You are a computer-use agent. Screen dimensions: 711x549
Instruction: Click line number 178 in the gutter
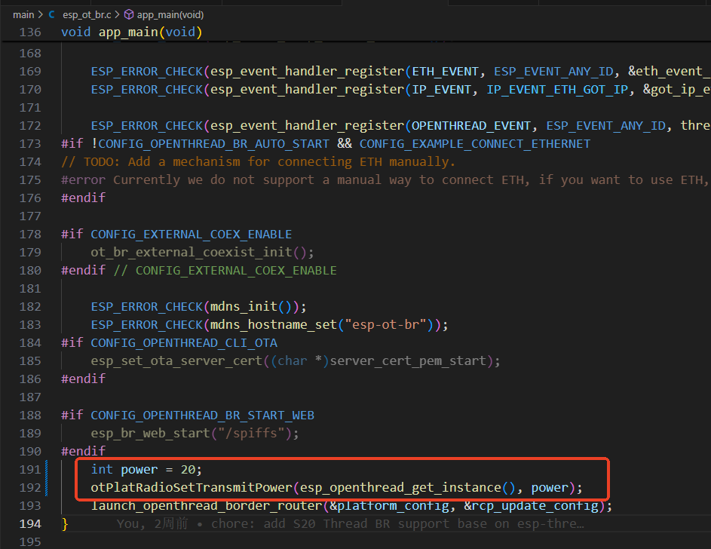(x=30, y=234)
